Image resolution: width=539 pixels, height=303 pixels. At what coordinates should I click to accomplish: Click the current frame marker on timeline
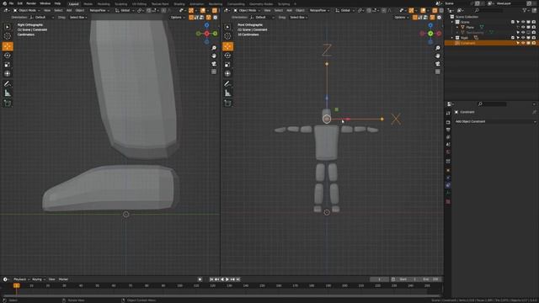point(16,285)
